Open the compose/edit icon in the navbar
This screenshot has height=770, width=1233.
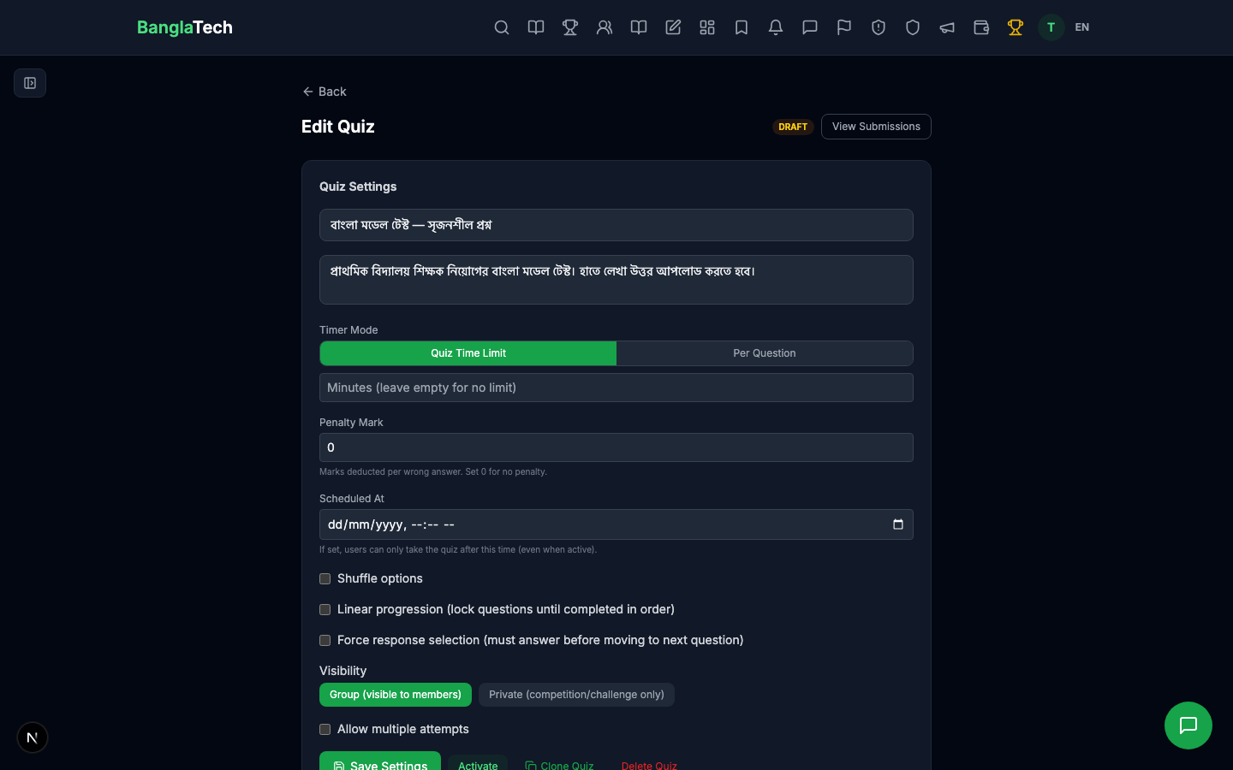point(673,27)
